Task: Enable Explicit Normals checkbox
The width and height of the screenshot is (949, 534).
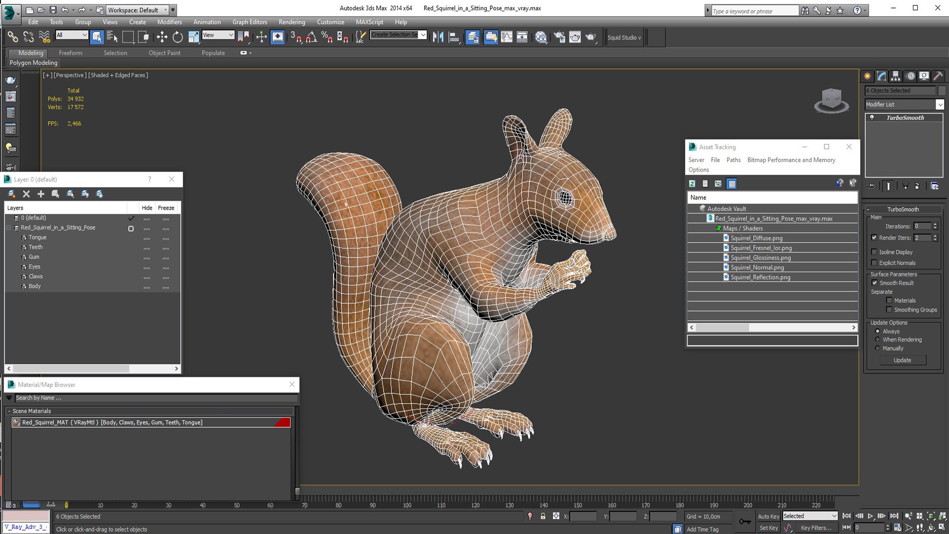Action: [874, 263]
